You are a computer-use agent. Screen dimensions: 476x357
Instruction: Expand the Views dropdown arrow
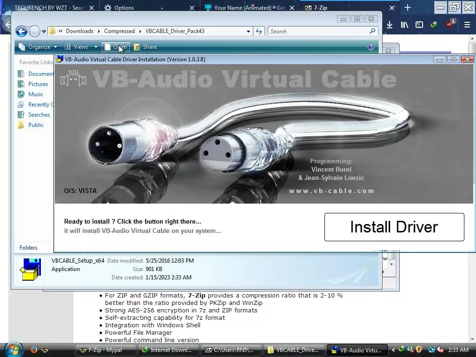pyautogui.click(x=96, y=47)
